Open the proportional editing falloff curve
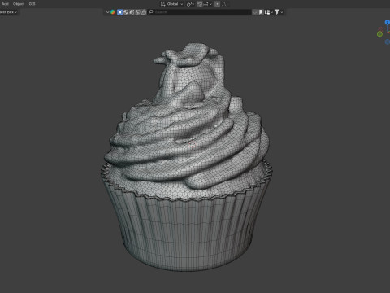 point(224,4)
